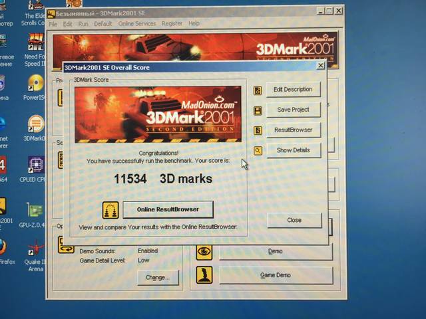Open the Run menu

(x=83, y=24)
